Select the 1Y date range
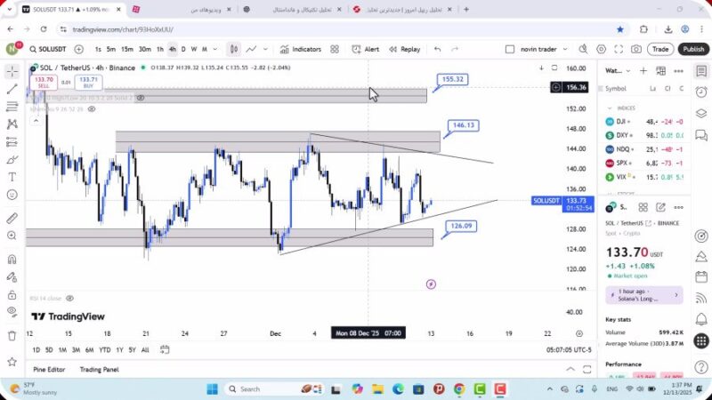Image resolution: width=712 pixels, height=400 pixels. (118, 349)
